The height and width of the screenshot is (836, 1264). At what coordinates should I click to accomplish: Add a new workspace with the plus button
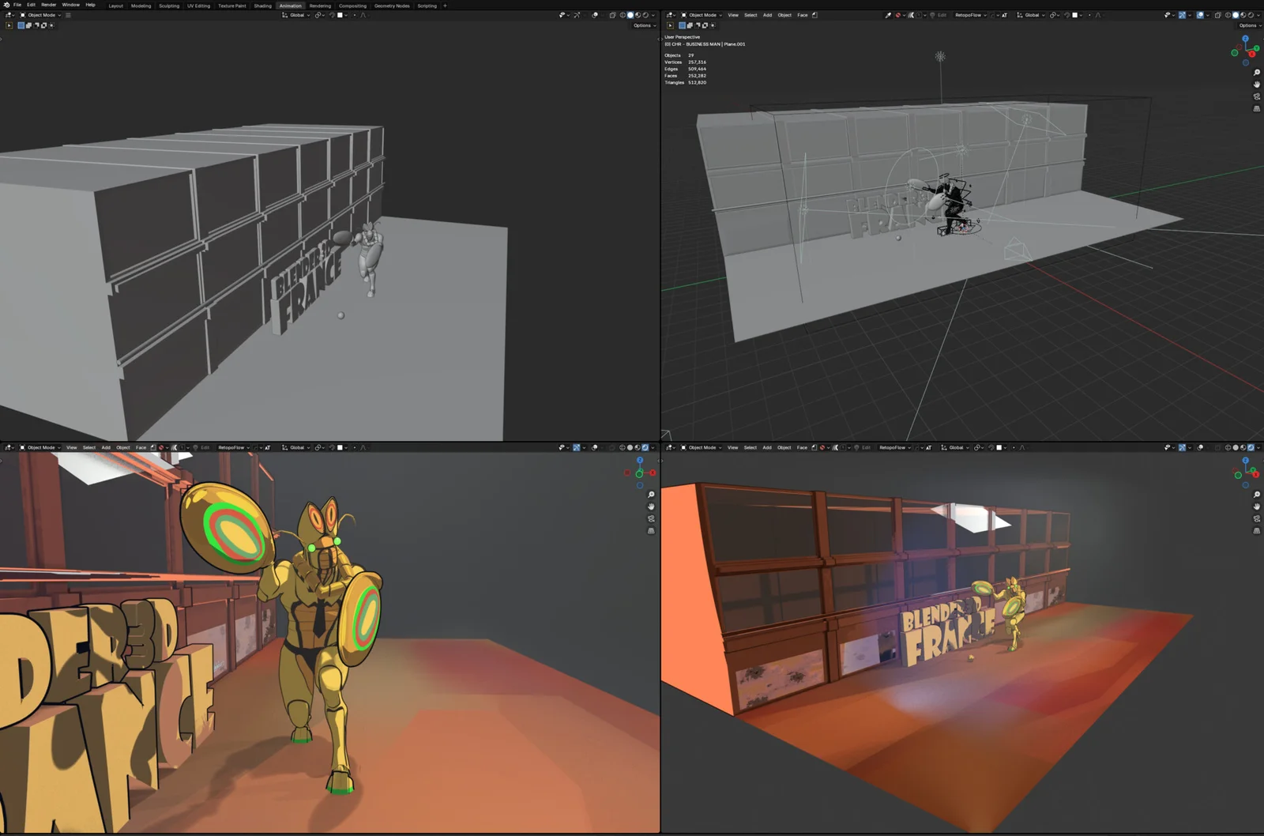pos(445,6)
